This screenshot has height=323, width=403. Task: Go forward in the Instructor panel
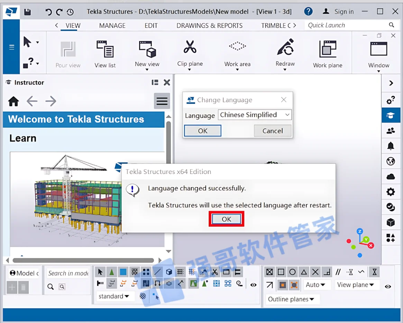pyautogui.click(x=51, y=101)
